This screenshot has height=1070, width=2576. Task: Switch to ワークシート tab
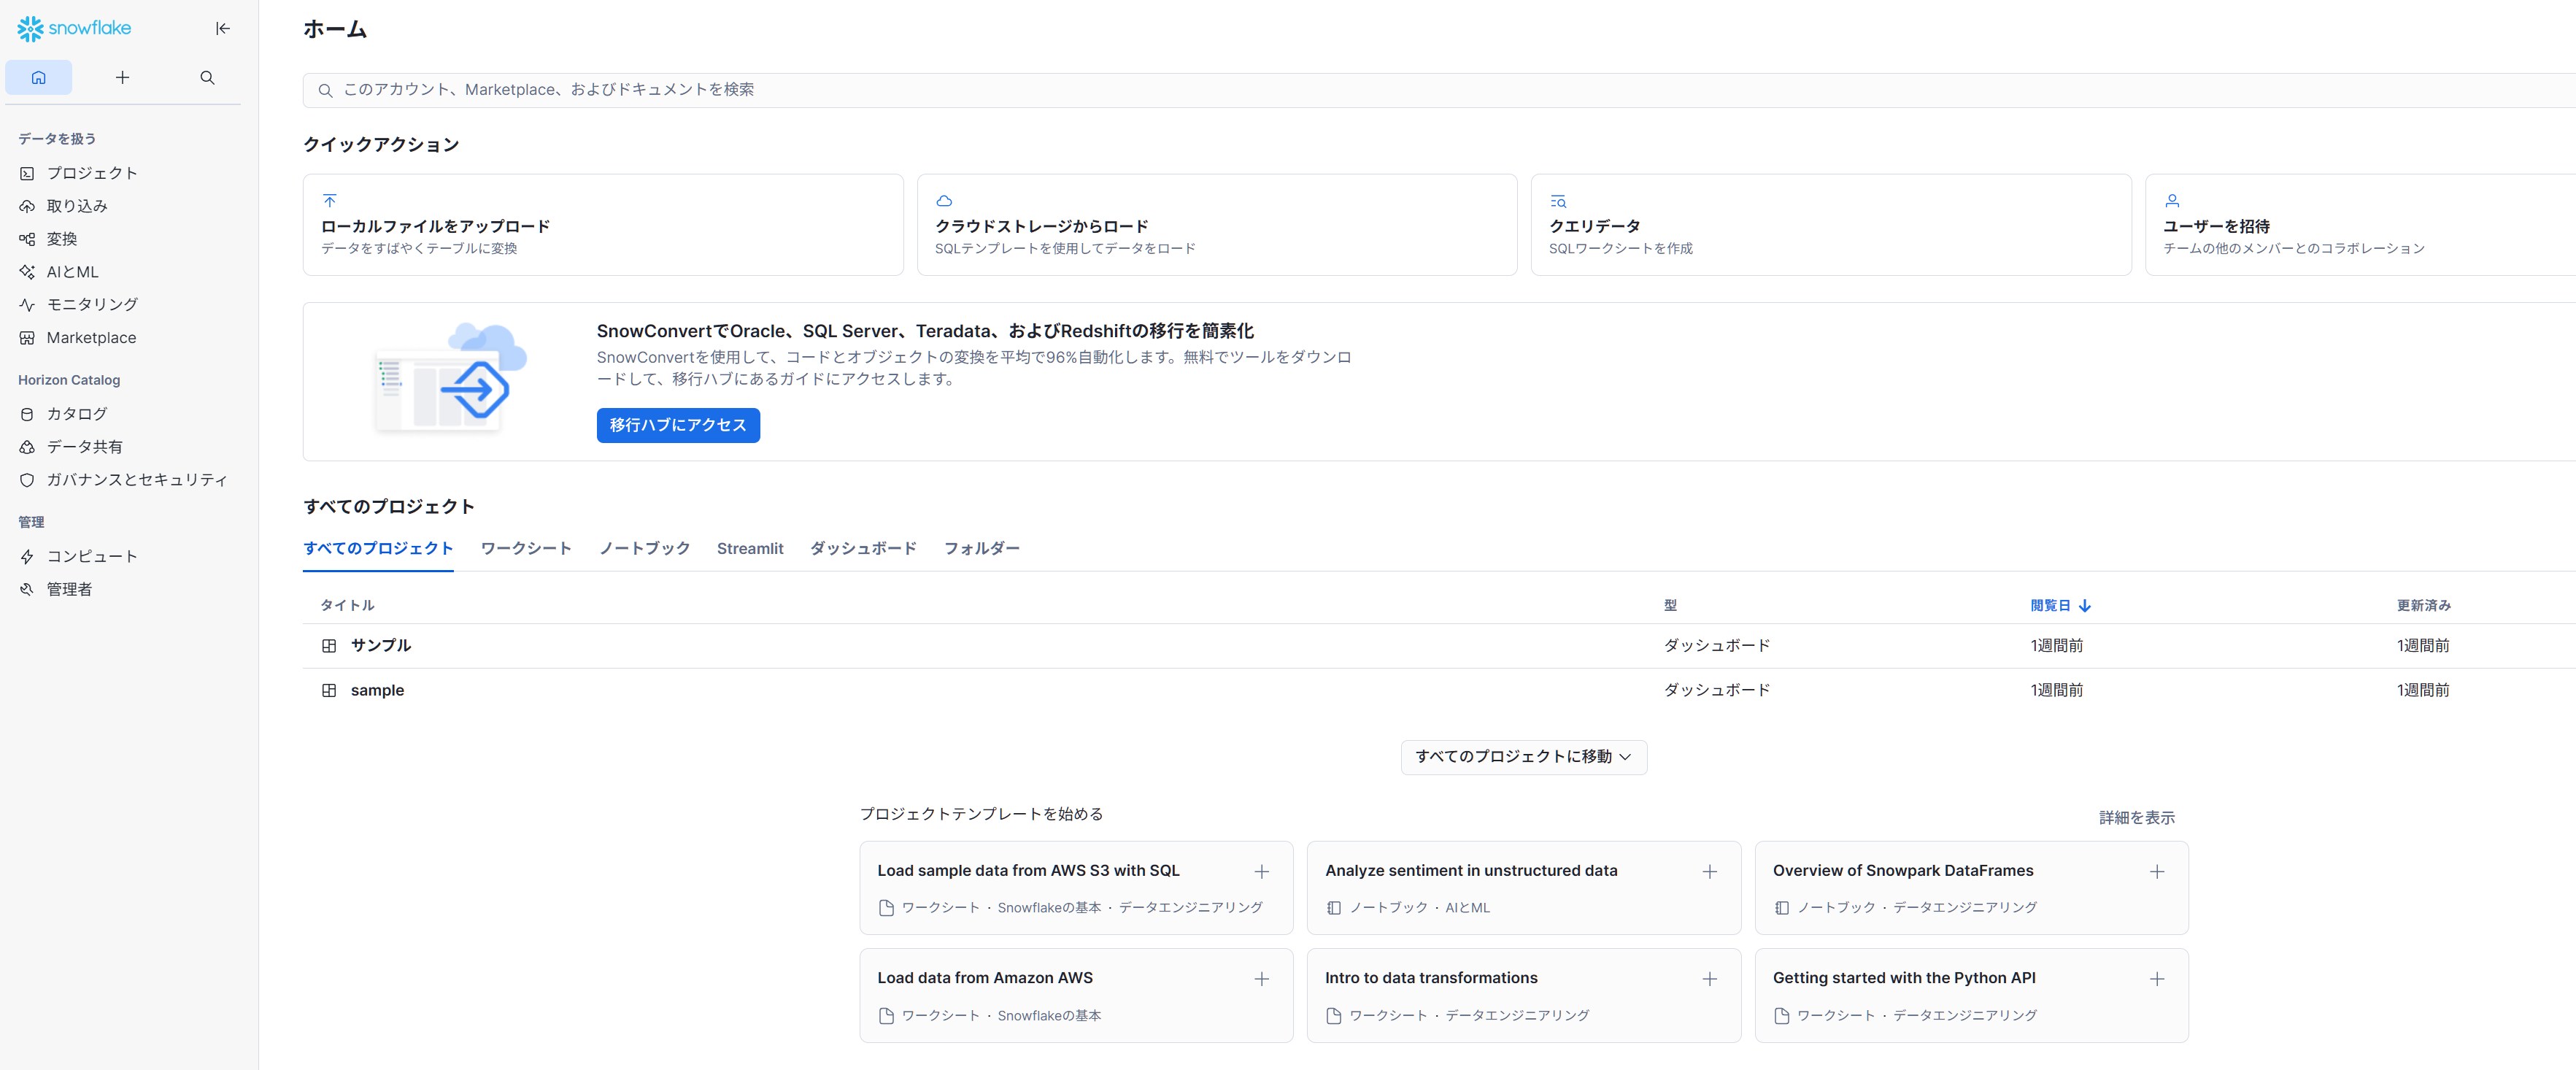[x=526, y=548]
